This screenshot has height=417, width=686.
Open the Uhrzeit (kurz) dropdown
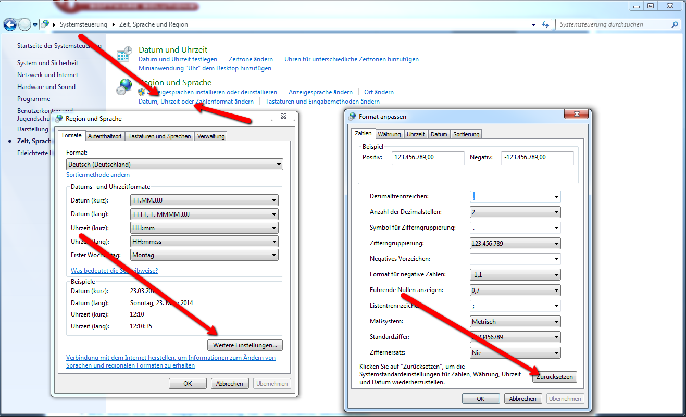[204, 228]
